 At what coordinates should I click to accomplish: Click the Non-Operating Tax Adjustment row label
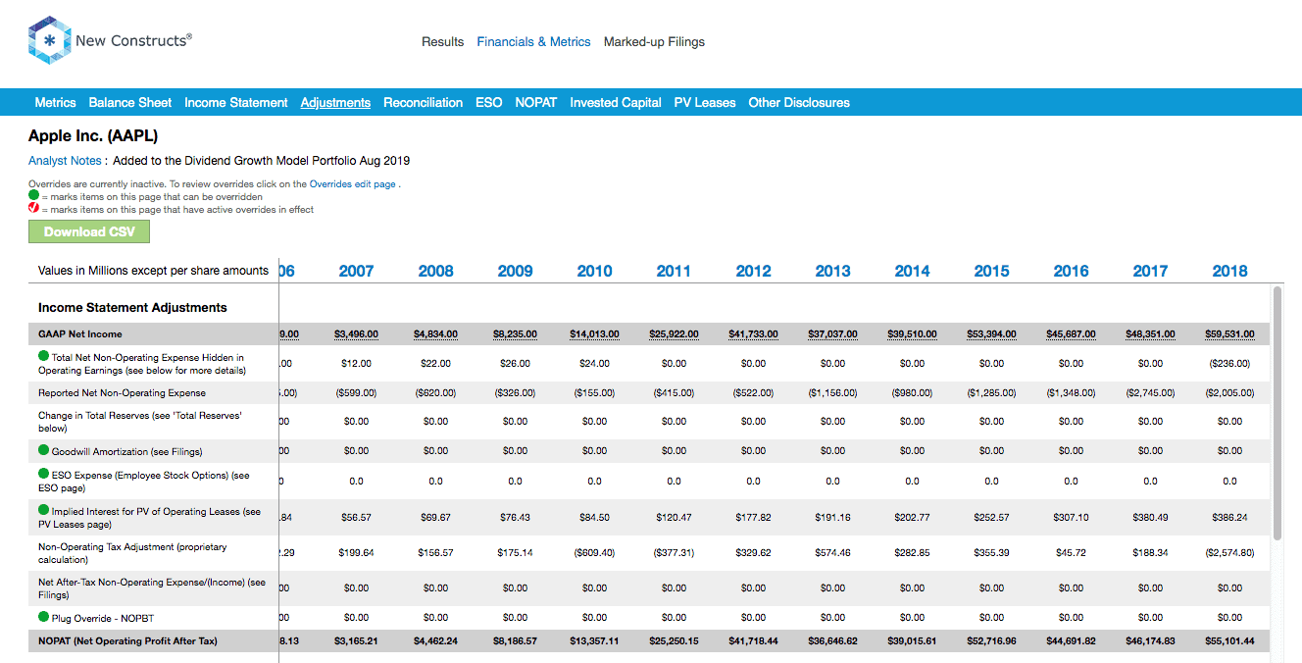(132, 553)
